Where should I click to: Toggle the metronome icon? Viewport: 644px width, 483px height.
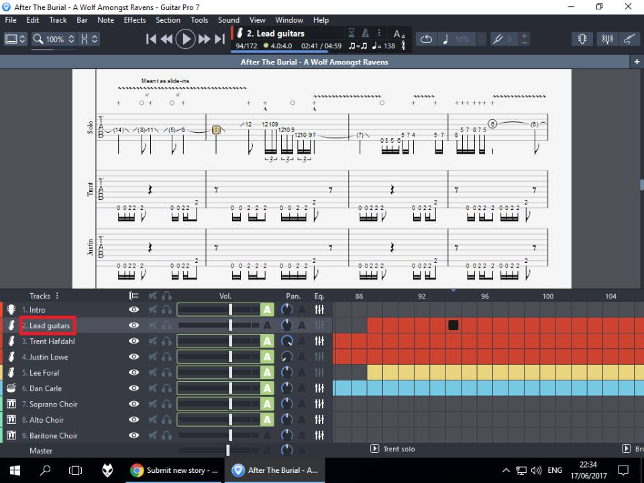(365, 33)
